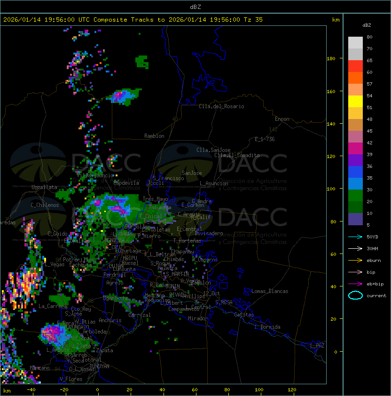
Task: Click the '-20' tick on the horizontal km axis
Action: (x=64, y=390)
